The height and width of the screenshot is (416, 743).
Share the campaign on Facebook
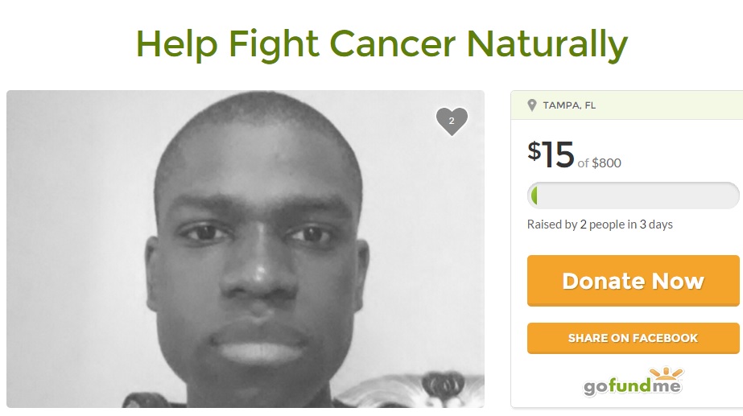[x=633, y=338]
